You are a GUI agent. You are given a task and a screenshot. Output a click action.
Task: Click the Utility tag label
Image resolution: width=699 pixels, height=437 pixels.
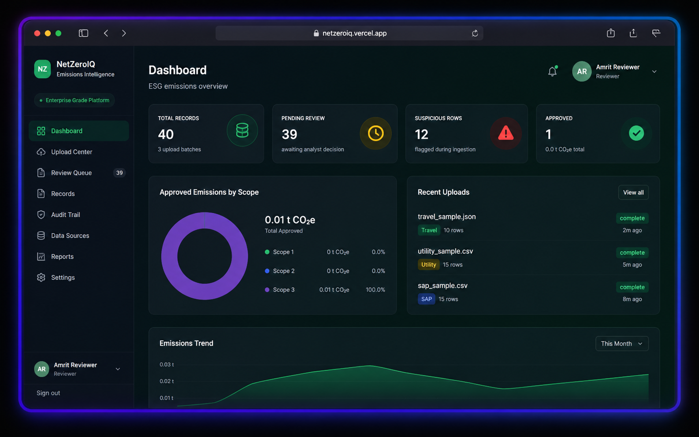pos(428,264)
